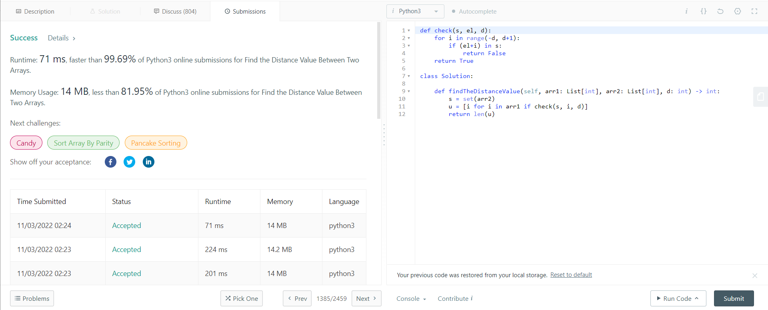Open the Problems list
The width and height of the screenshot is (768, 310).
[32, 298]
